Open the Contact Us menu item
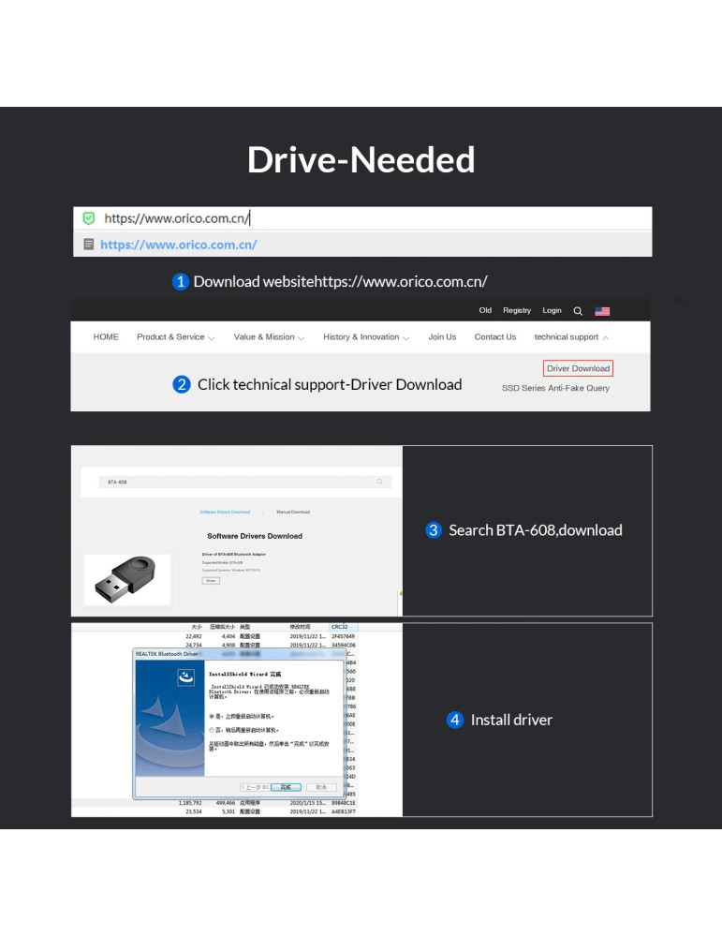The image size is (722, 937). tap(494, 337)
